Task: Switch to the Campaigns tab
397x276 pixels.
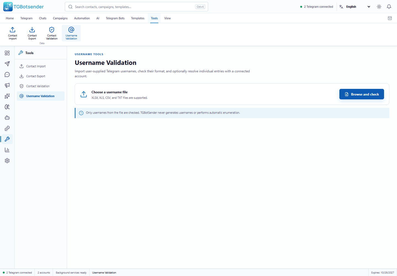Action: tap(60, 18)
